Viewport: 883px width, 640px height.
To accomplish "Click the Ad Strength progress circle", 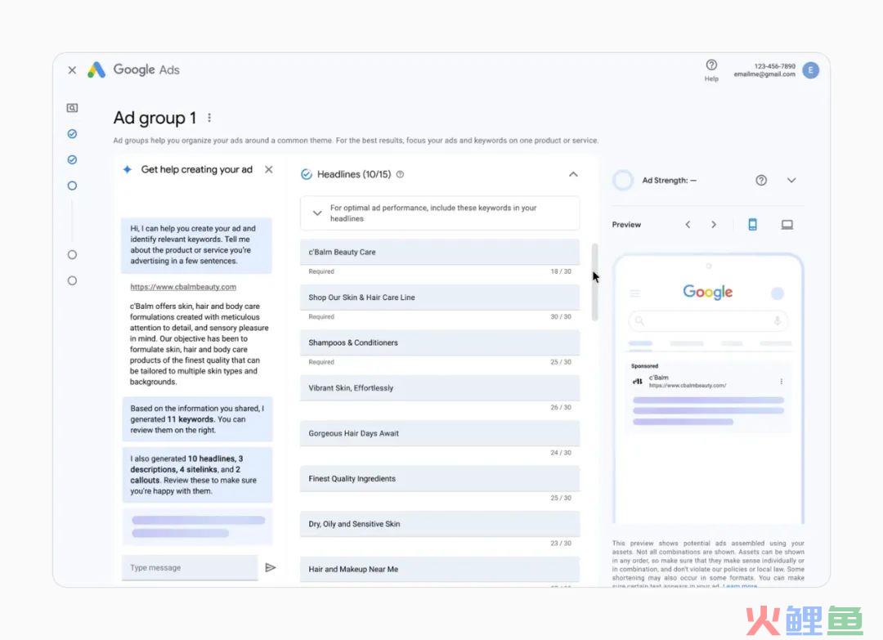I will (x=623, y=180).
